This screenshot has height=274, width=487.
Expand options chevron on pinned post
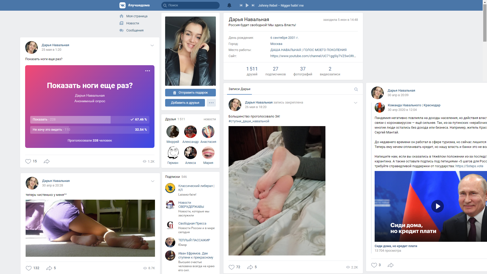coord(356,103)
